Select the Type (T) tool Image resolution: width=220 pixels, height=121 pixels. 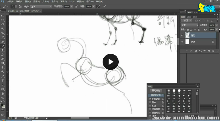3,81
